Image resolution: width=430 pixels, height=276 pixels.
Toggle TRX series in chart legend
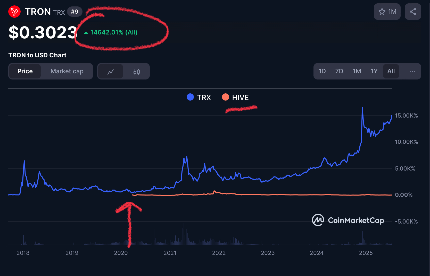point(199,97)
